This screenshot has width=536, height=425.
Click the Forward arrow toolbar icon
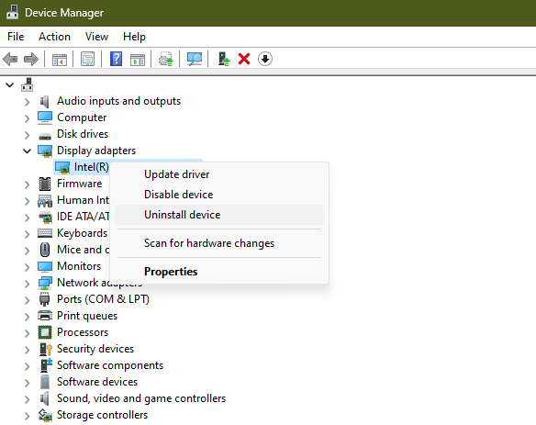click(31, 59)
